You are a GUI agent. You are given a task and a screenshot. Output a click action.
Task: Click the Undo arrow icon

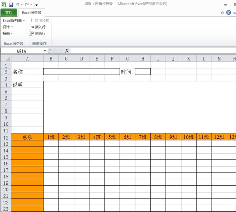pyautogui.click(x=18, y=5)
